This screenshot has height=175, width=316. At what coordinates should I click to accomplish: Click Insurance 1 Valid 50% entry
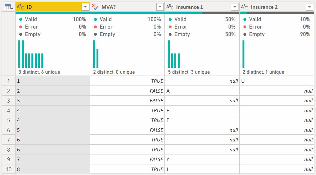202,19
